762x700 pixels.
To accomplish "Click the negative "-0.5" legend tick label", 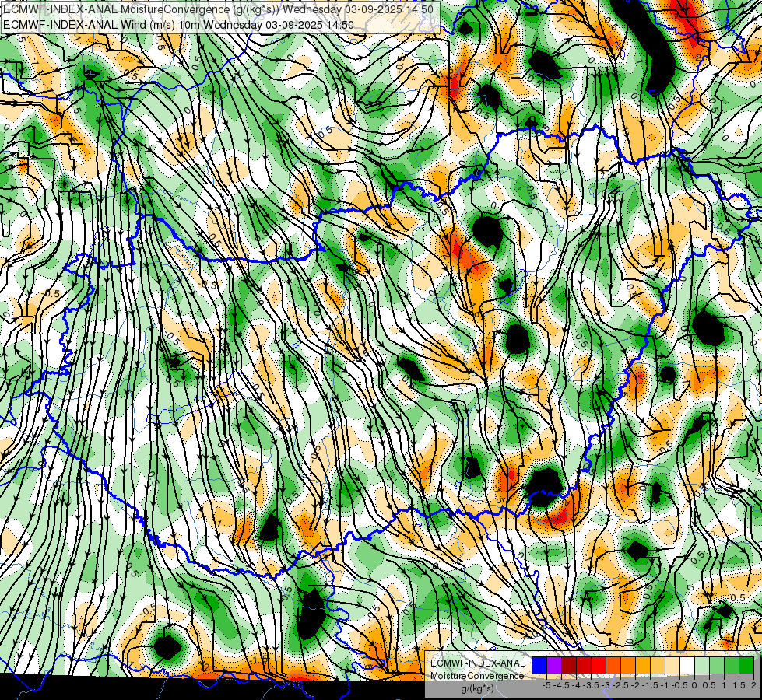I will (x=679, y=685).
